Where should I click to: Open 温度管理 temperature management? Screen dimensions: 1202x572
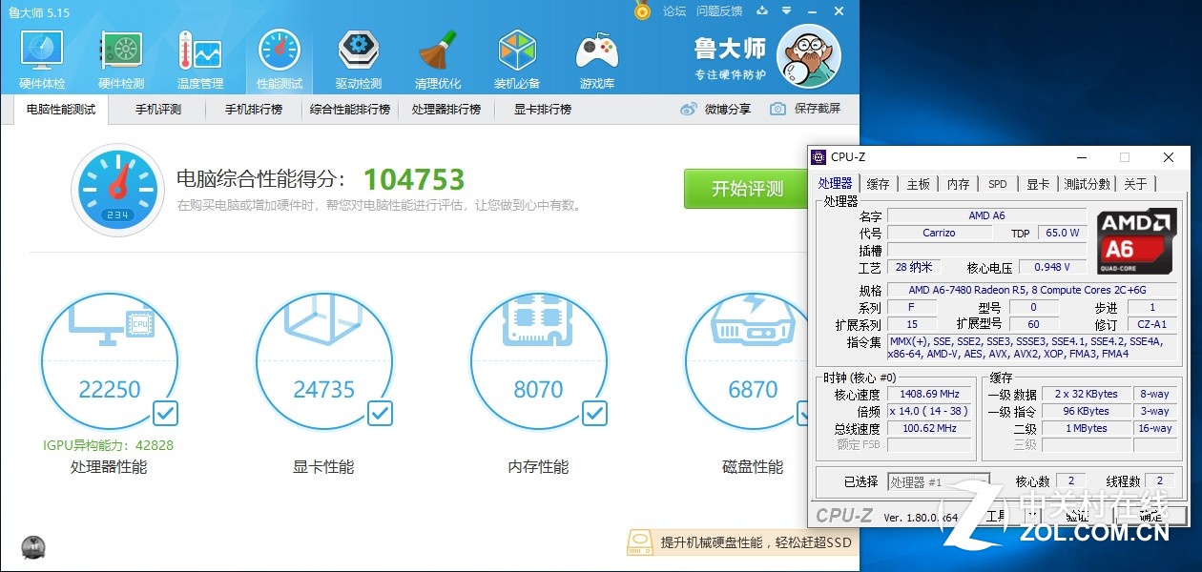(199, 57)
